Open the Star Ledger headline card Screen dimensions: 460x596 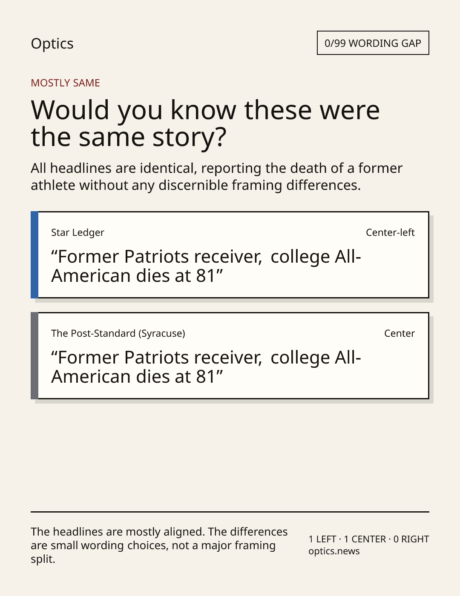coord(230,255)
